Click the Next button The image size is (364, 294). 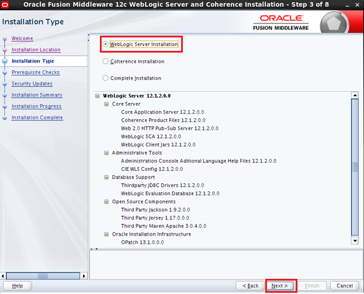tap(280, 286)
